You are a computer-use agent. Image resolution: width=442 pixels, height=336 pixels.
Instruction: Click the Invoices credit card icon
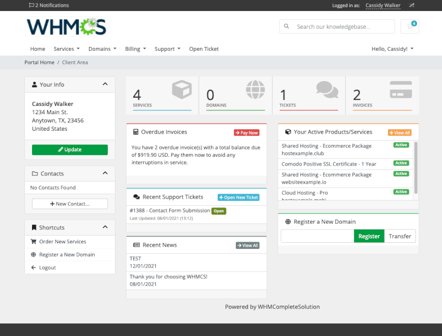pos(401,89)
